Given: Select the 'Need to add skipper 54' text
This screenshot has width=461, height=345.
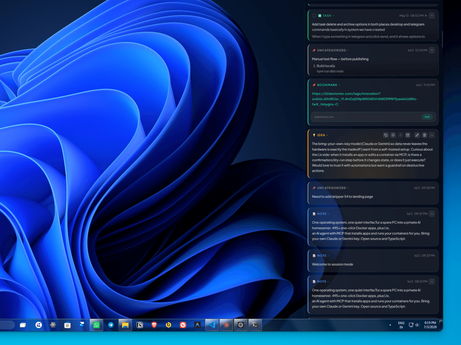Looking at the screenshot, I should pyautogui.click(x=343, y=197).
